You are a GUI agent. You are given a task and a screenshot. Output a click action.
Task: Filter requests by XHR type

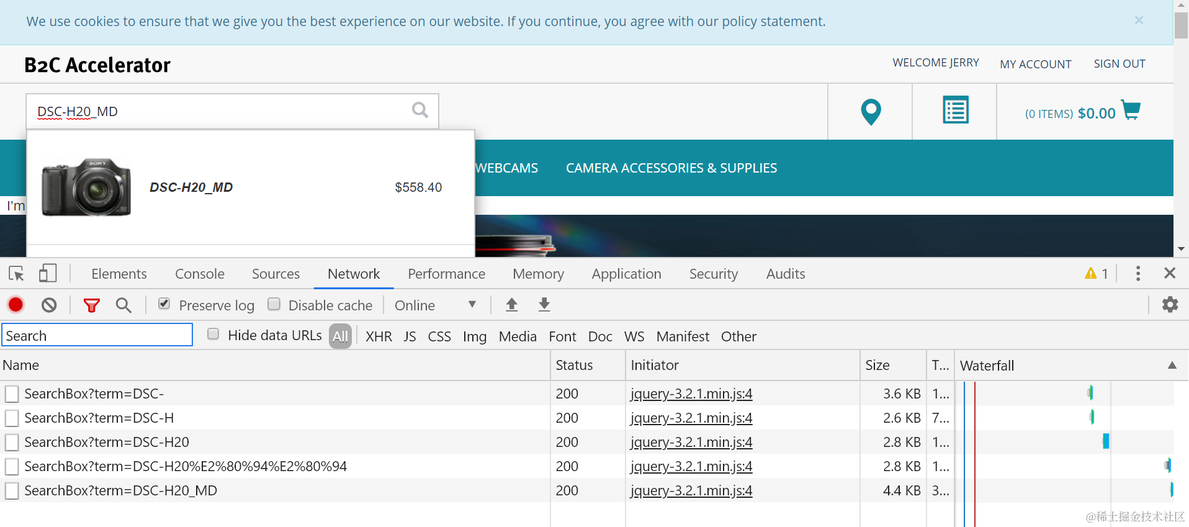379,336
